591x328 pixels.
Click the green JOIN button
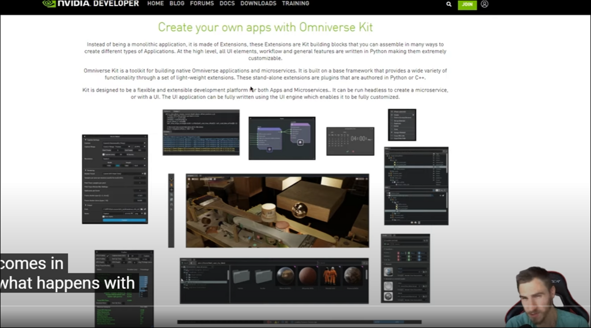pos(467,4)
